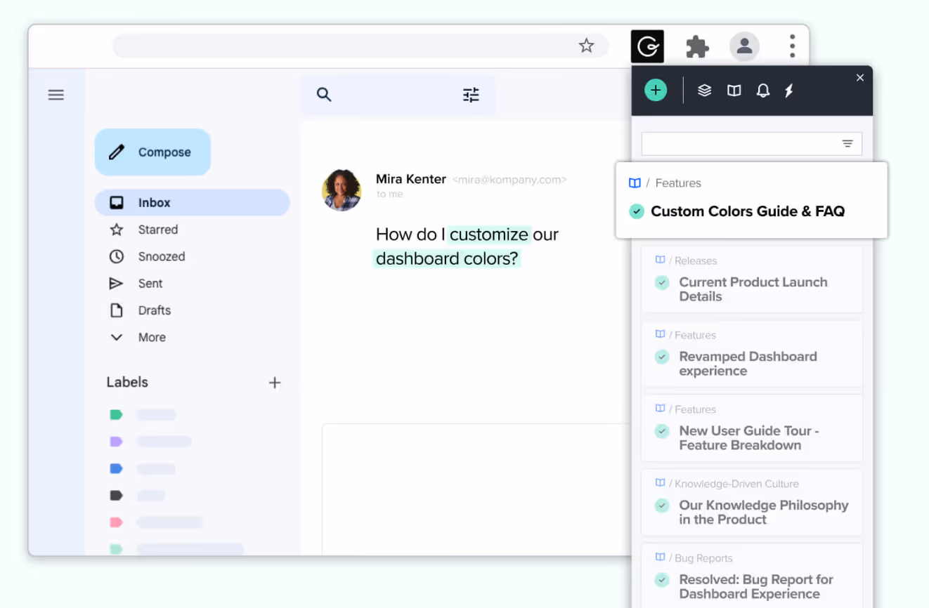929x608 pixels.
Task: Toggle verification checkmark on Custom Colors Guide card
Action: click(637, 211)
